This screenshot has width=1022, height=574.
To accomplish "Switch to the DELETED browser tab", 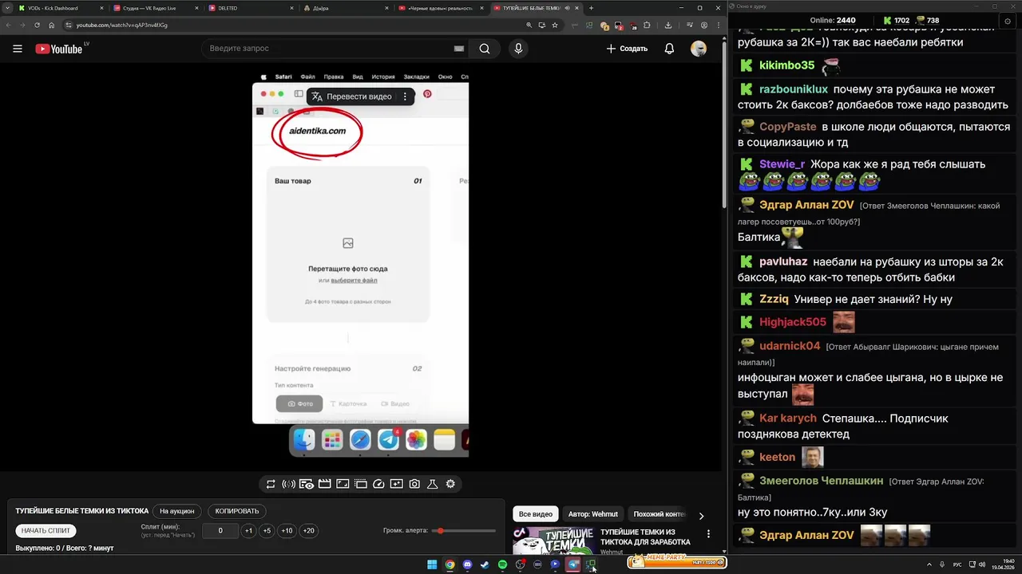I will click(250, 8).
